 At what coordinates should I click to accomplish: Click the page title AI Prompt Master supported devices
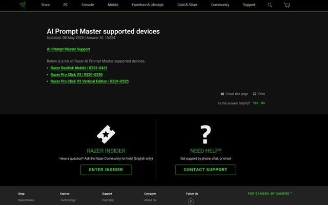click(x=104, y=31)
